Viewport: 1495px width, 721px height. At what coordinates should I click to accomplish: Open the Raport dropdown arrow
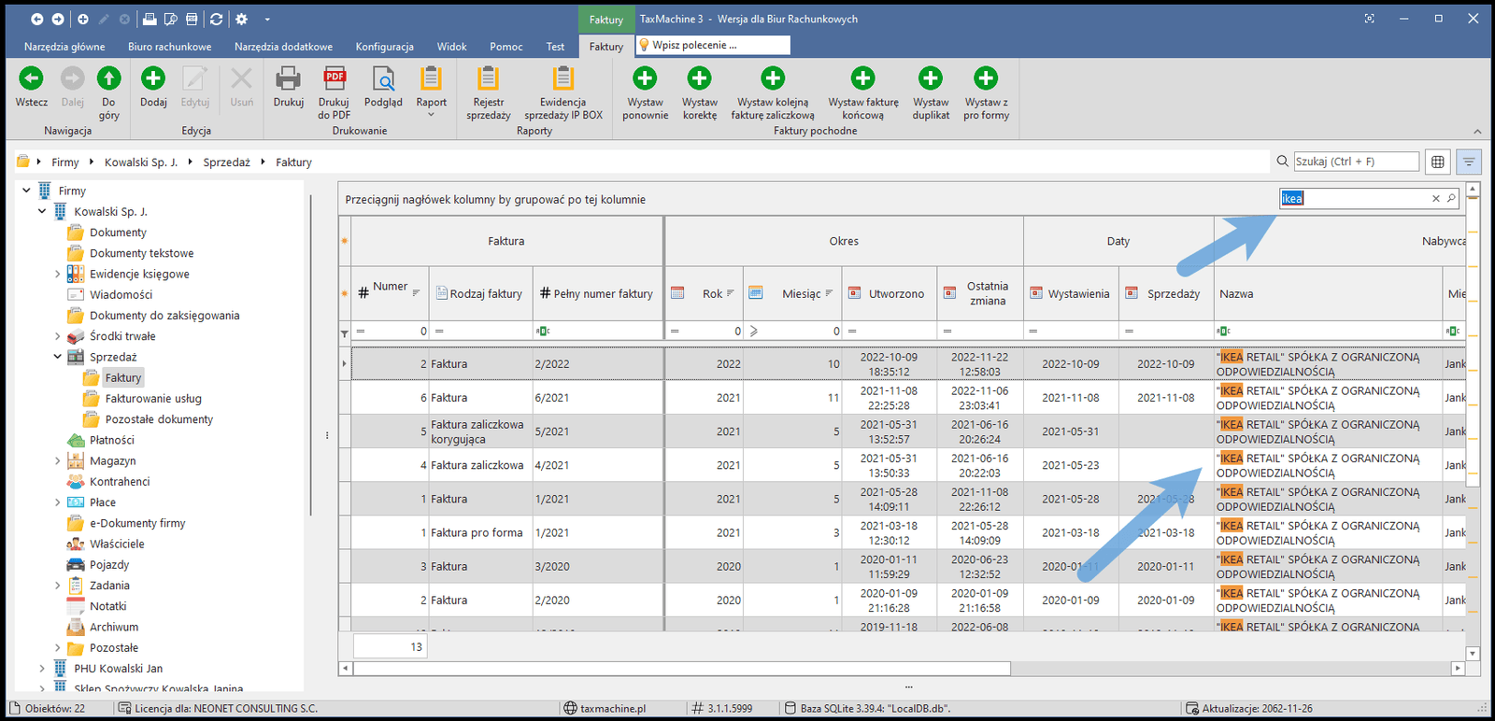pos(431,115)
